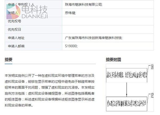The image size is (160, 115).
Task: Click the 申请（专利权）人 label cell
Action: (33, 5)
